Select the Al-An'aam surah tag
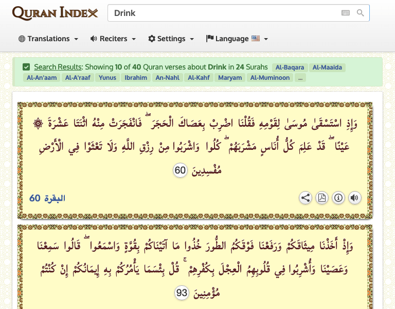Image resolution: width=395 pixels, height=309 pixels. [x=42, y=78]
